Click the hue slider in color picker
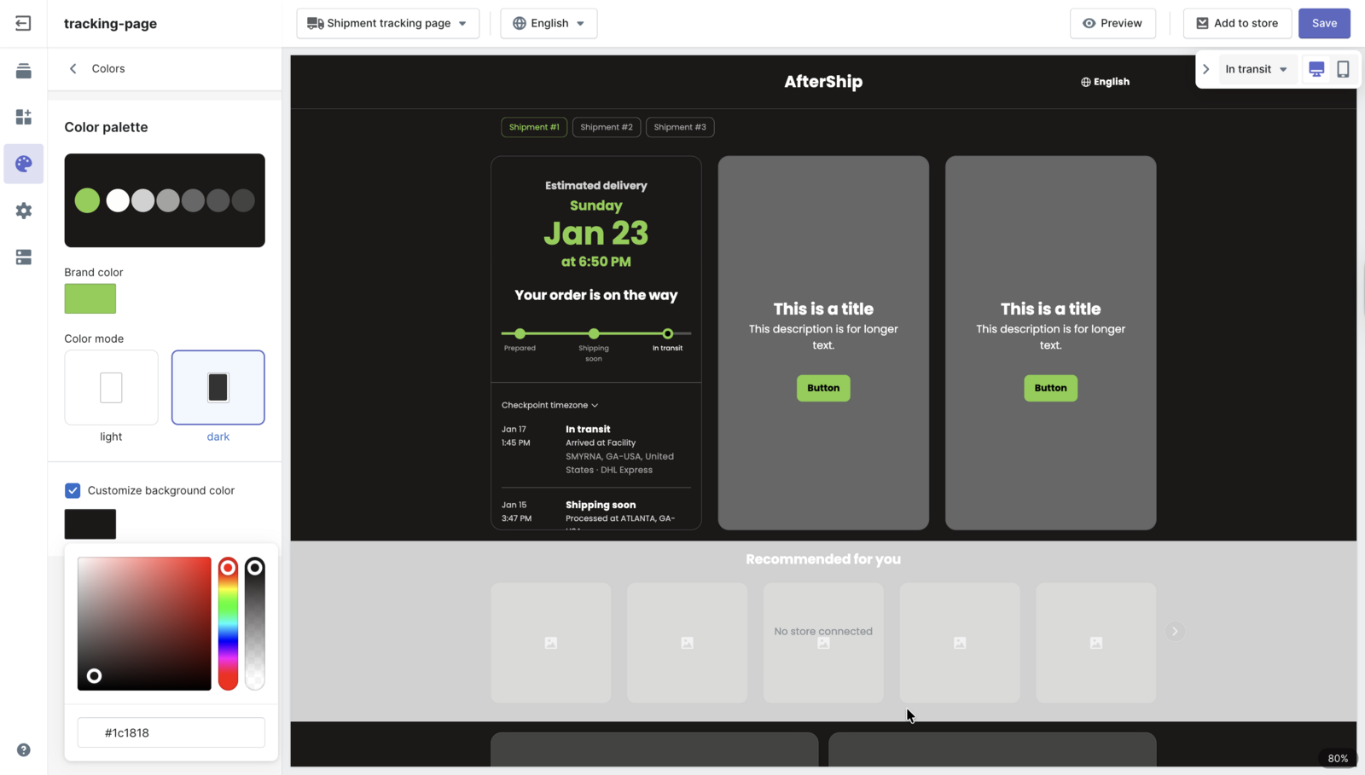Screen dimensions: 1365x775 228,623
